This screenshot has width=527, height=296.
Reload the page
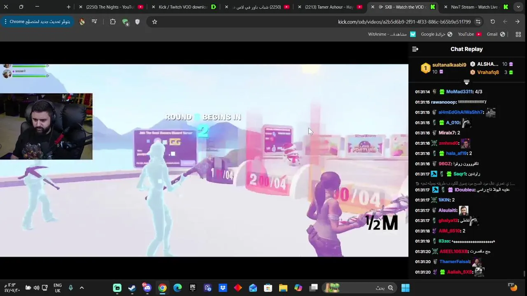[493, 22]
